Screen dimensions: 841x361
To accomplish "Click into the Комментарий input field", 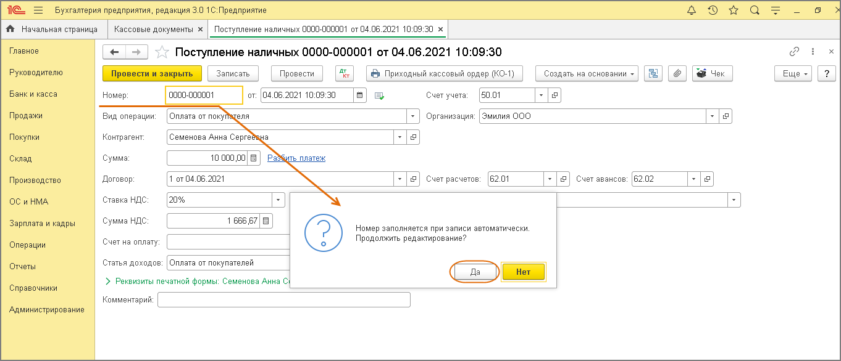I will [283, 300].
